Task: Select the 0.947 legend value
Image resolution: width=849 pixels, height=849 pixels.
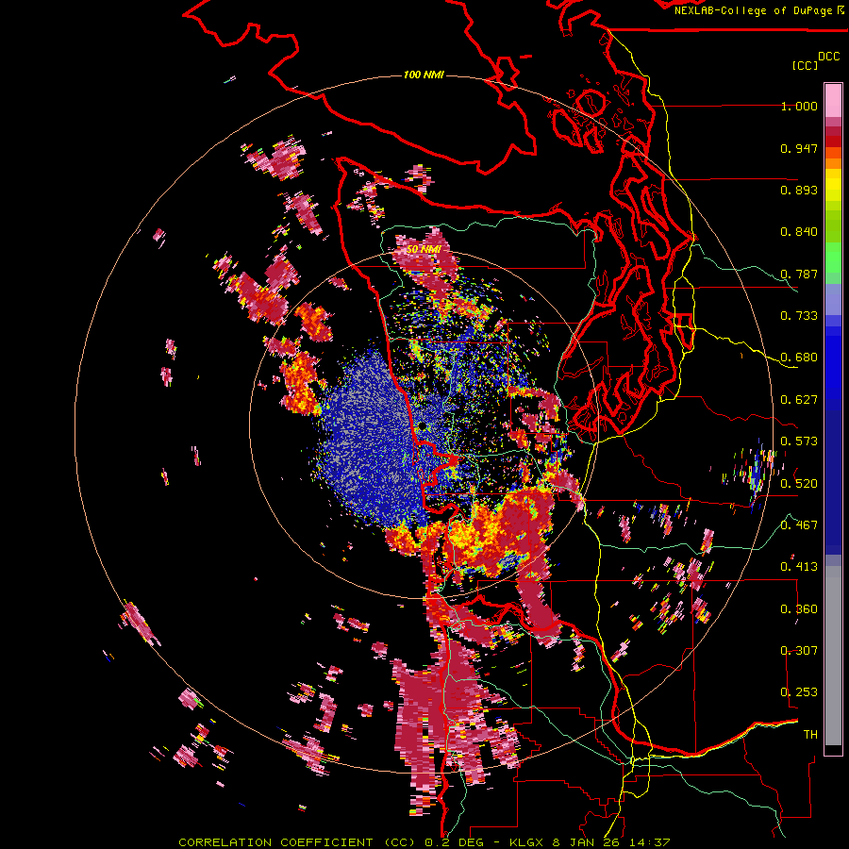Action: click(799, 148)
